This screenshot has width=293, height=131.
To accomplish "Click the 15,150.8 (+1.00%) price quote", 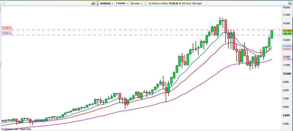I will click(x=157, y=3).
